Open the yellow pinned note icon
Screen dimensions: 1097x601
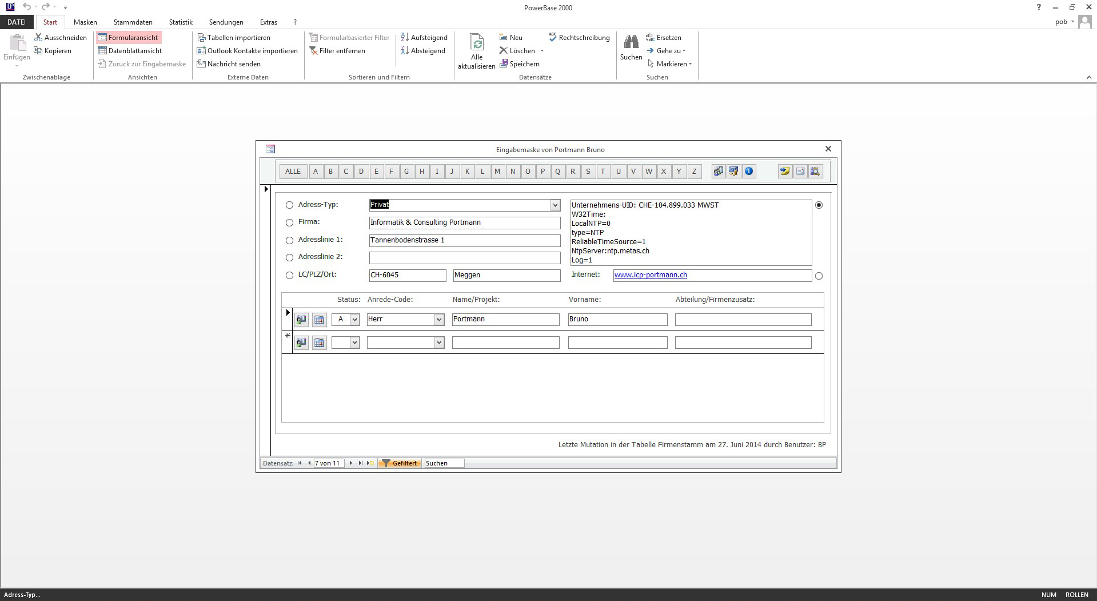(x=785, y=171)
